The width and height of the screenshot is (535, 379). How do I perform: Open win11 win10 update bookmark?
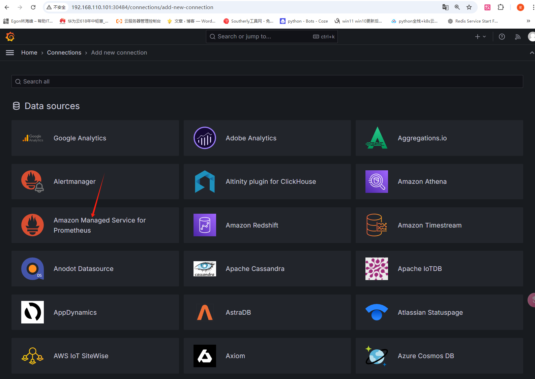358,21
